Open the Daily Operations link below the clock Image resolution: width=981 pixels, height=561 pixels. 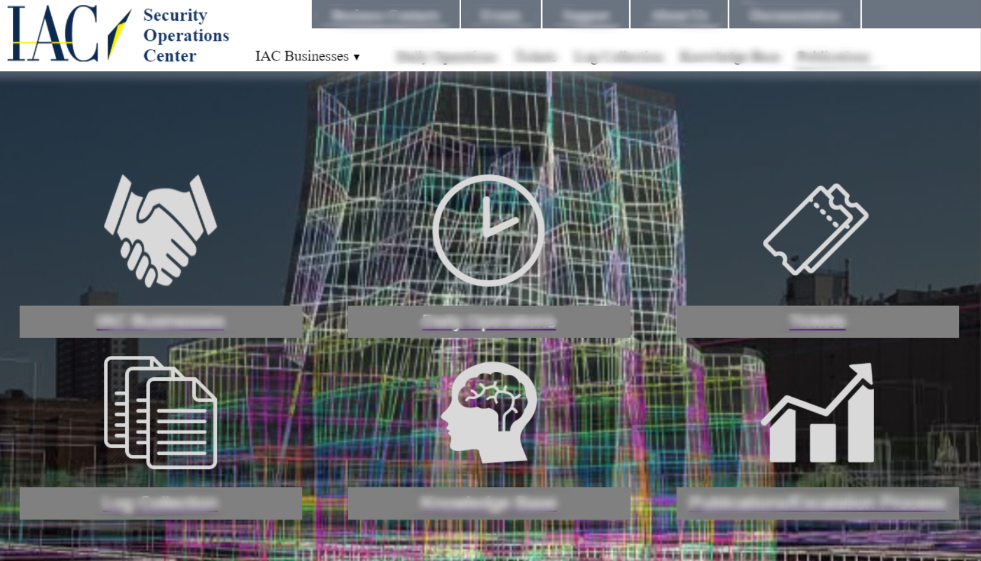(x=489, y=321)
